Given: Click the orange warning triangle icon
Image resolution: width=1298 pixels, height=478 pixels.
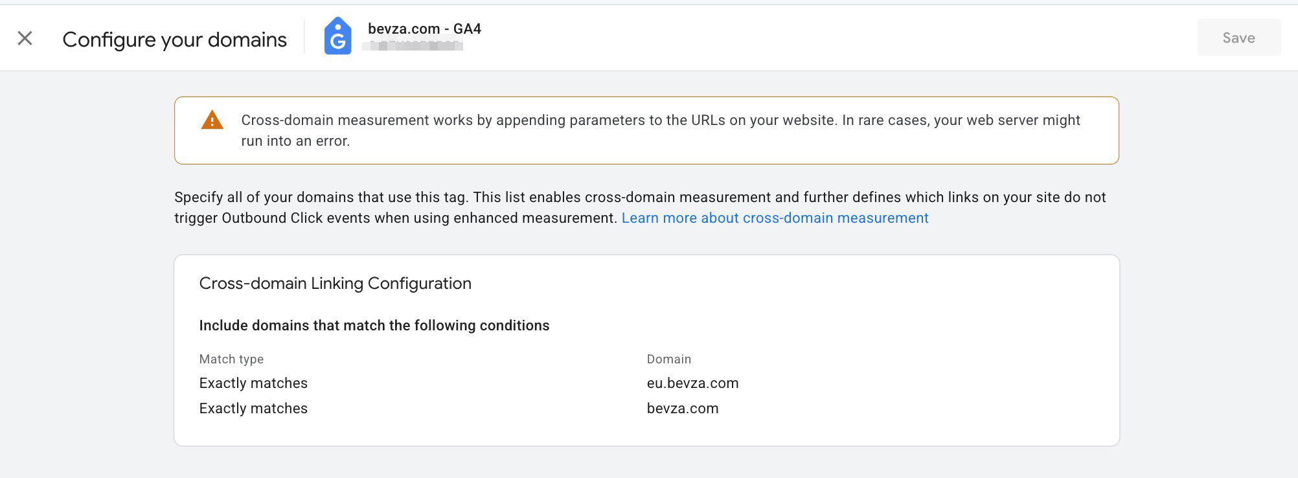Looking at the screenshot, I should (212, 120).
